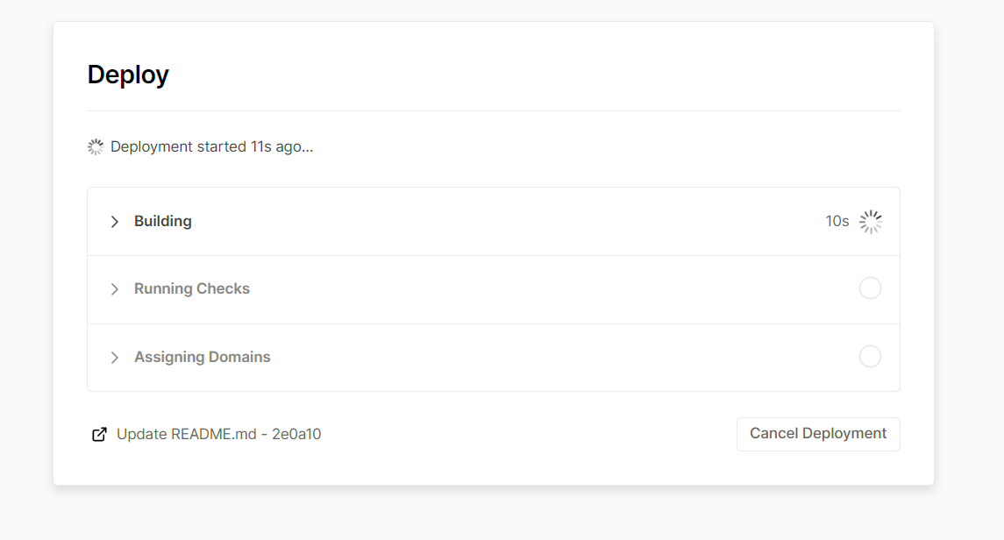This screenshot has height=540, width=1004.
Task: Click the Deploy heading
Action: click(128, 75)
